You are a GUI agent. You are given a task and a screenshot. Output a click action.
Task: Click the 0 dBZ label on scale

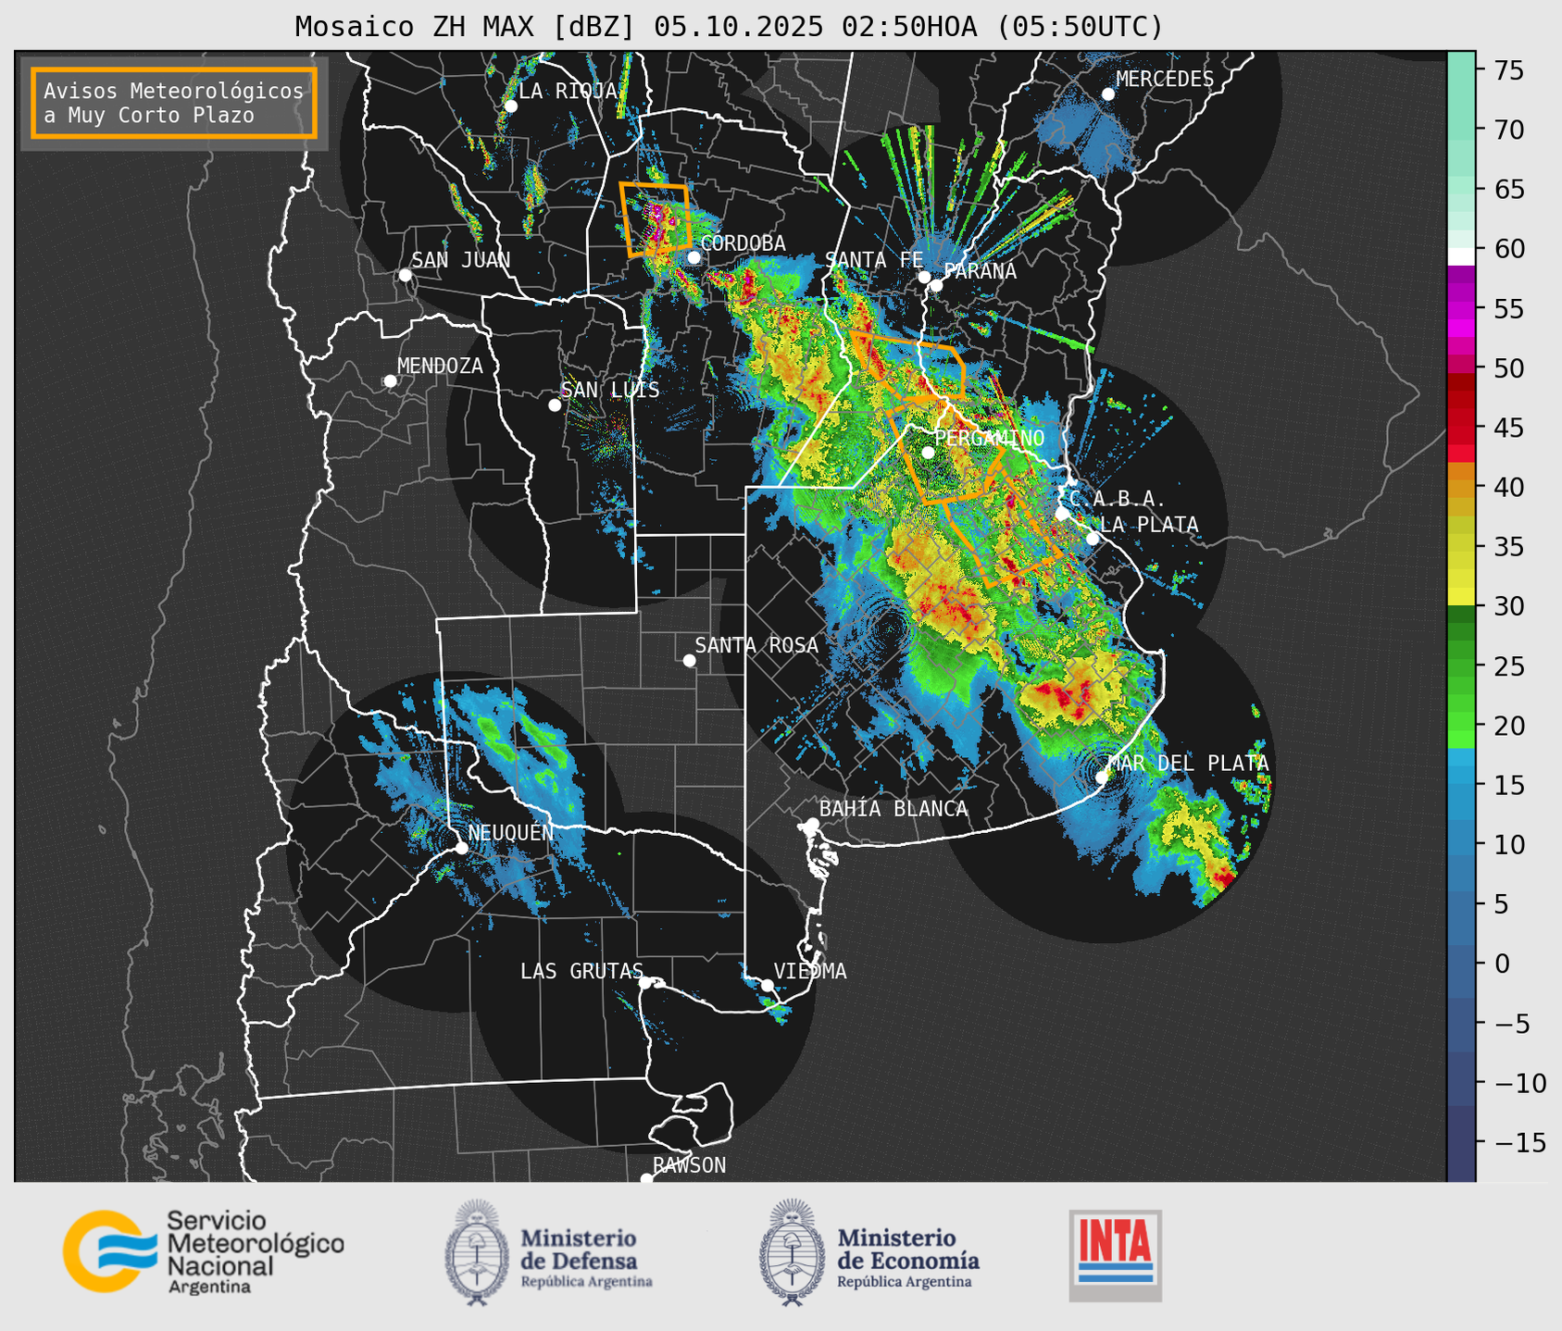pyautogui.click(x=1501, y=964)
